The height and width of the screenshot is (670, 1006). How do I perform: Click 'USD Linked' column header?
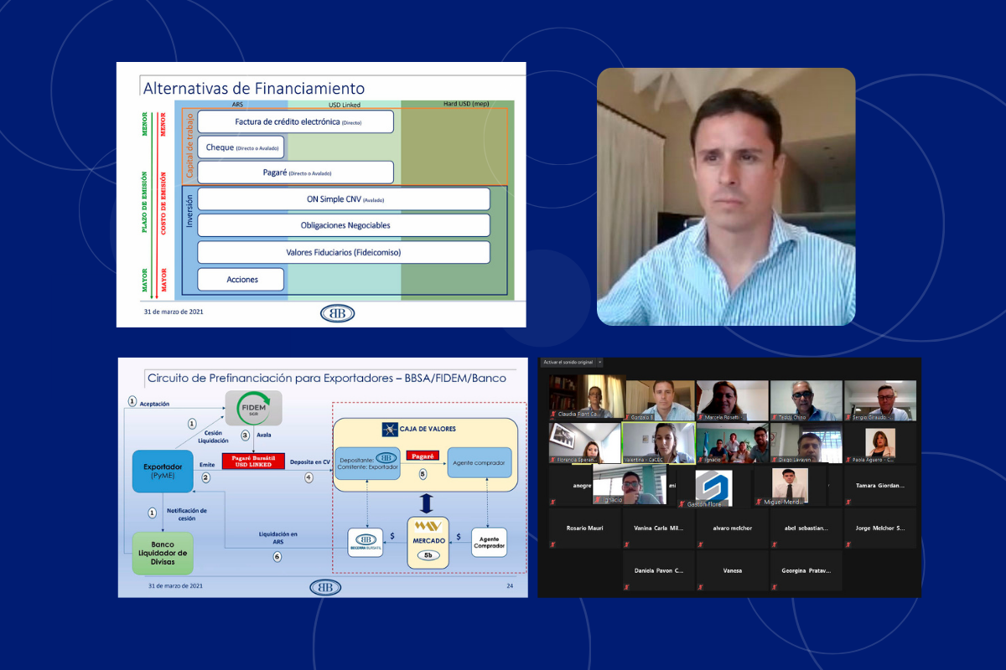click(345, 105)
